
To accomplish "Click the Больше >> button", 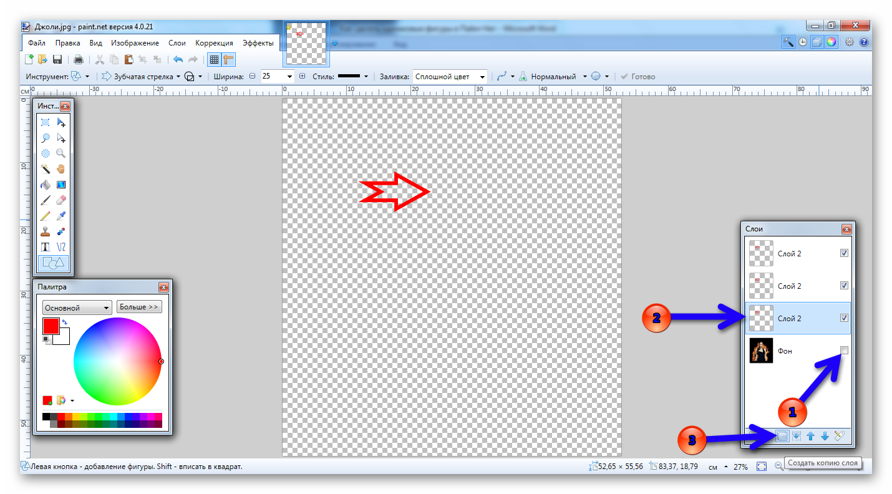I will click(139, 307).
